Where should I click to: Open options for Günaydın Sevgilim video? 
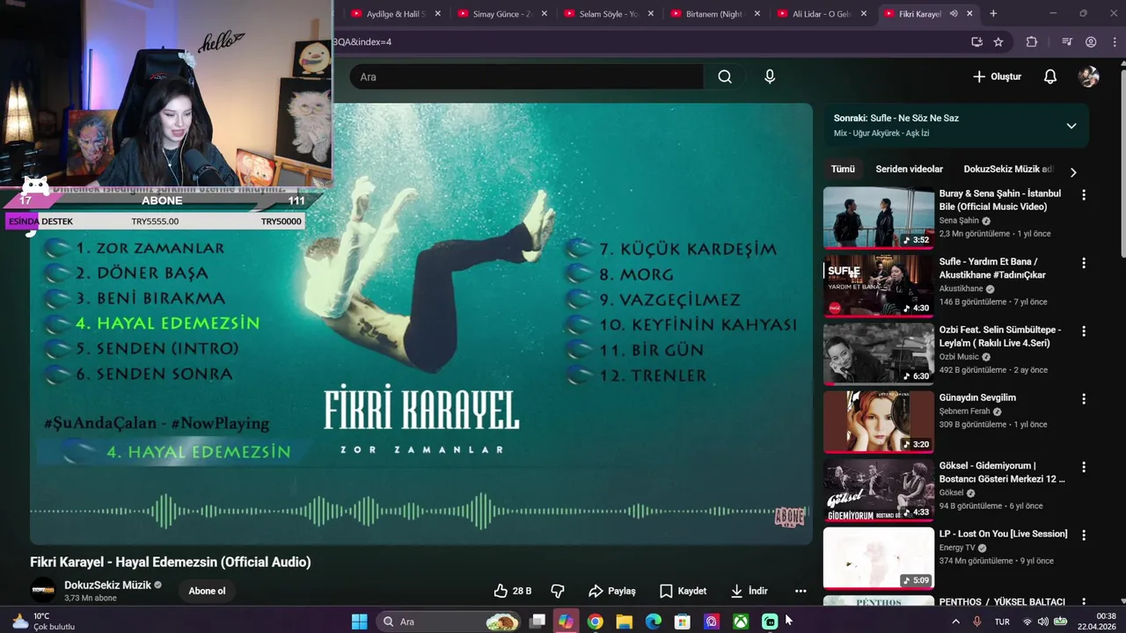1084,399
